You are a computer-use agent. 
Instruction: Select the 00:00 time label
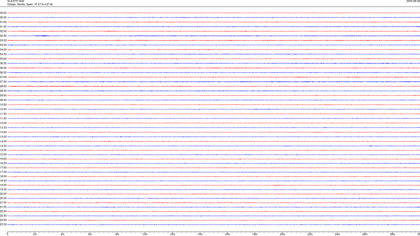coord(3,13)
